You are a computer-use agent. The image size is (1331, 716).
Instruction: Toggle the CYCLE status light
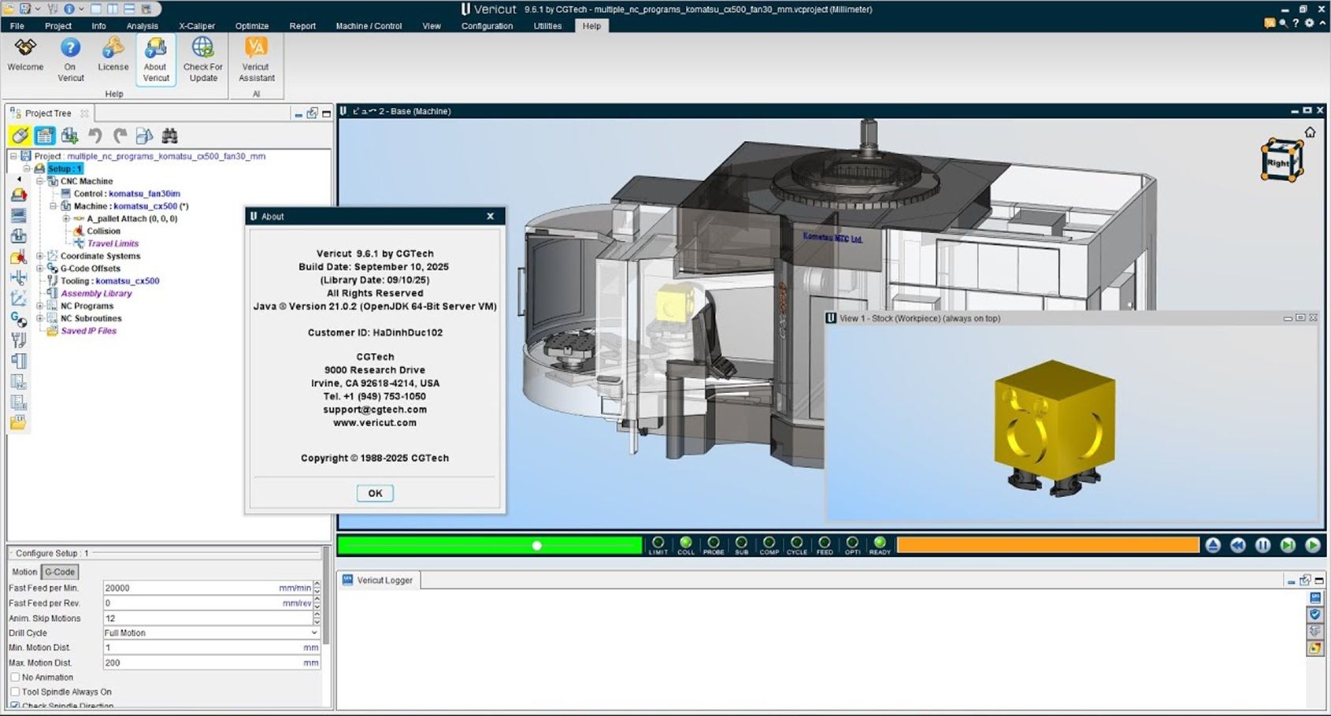click(x=797, y=545)
